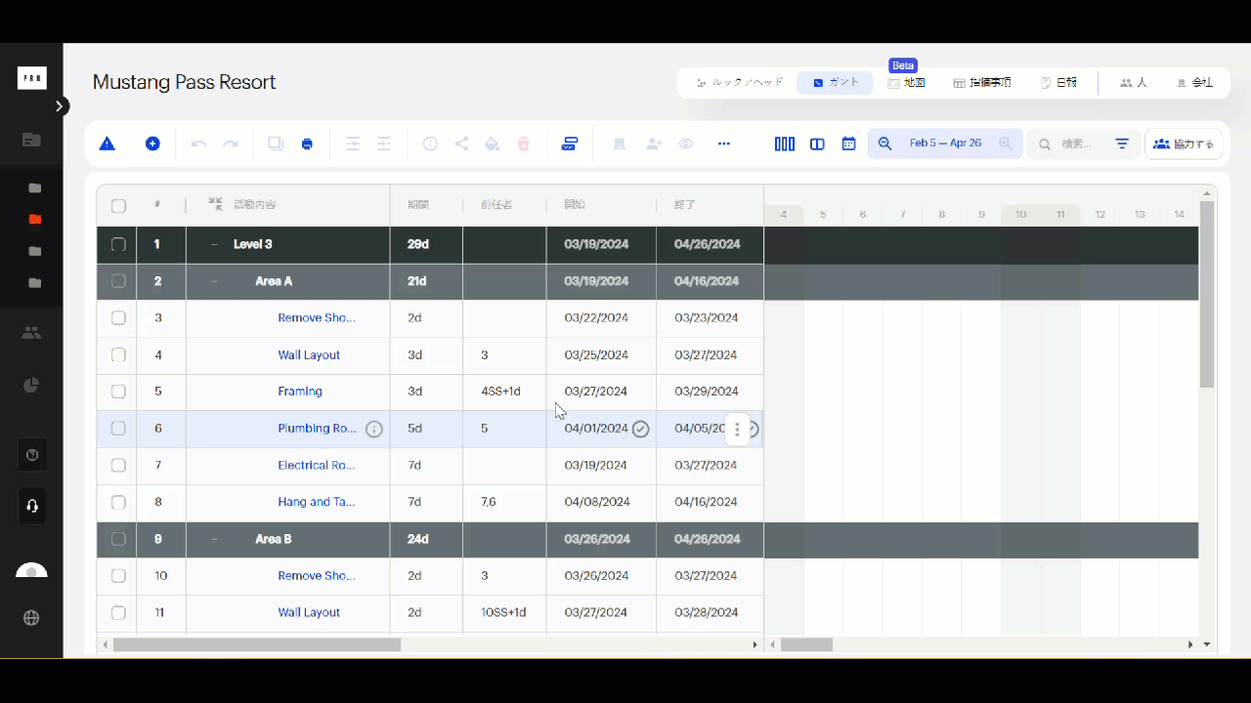Click info icon on Plumbing Ro... row
1251x703 pixels.
374,429
